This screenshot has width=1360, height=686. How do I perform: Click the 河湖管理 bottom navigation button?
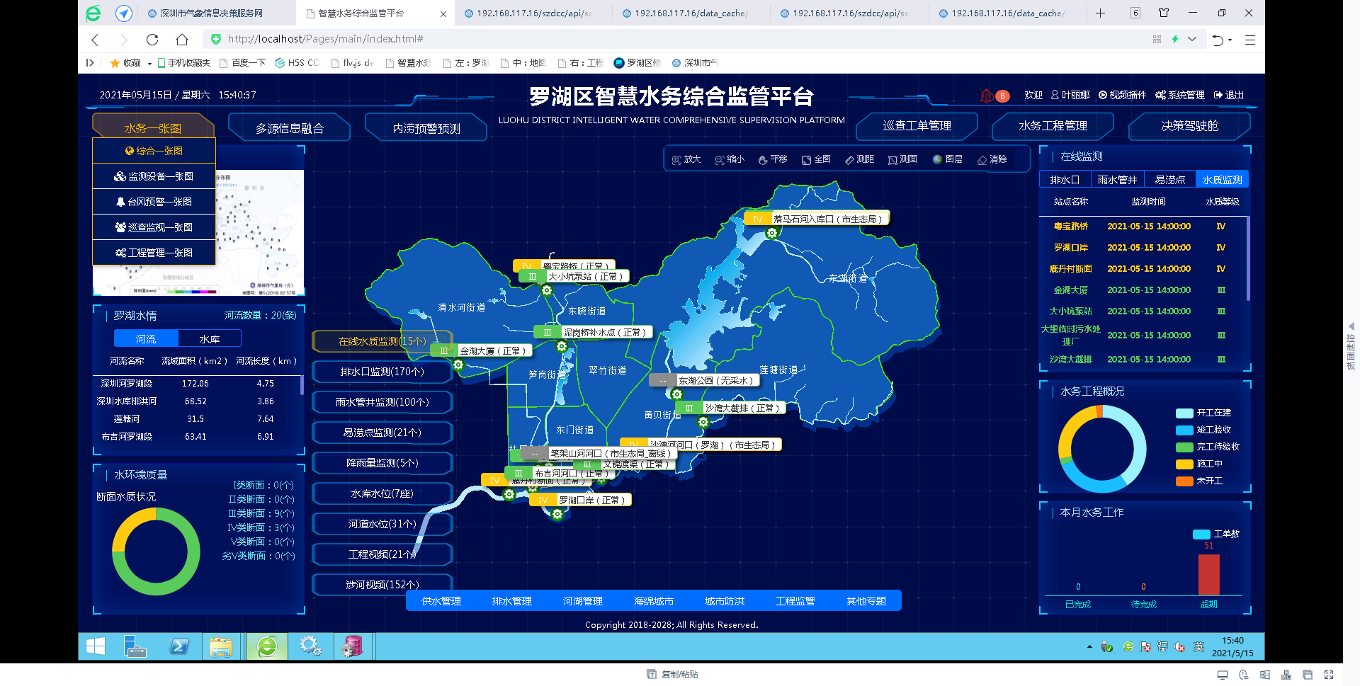(x=582, y=601)
